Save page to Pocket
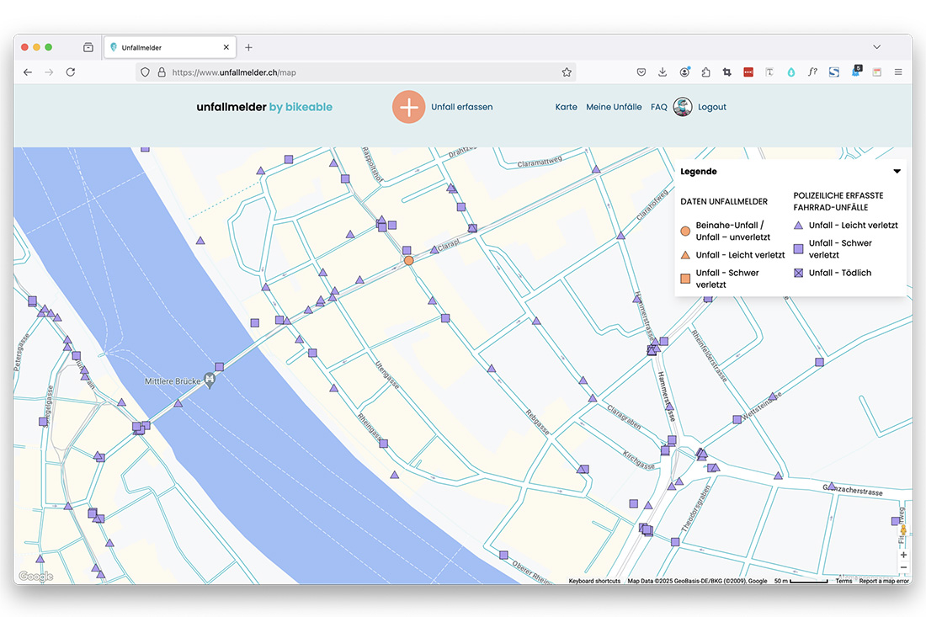The height and width of the screenshot is (617, 926). click(x=641, y=72)
